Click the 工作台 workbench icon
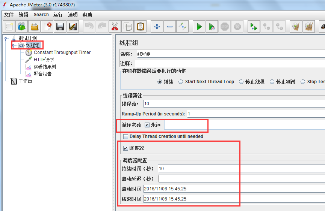Image resolution: width=325 pixels, height=211 pixels. (14, 81)
